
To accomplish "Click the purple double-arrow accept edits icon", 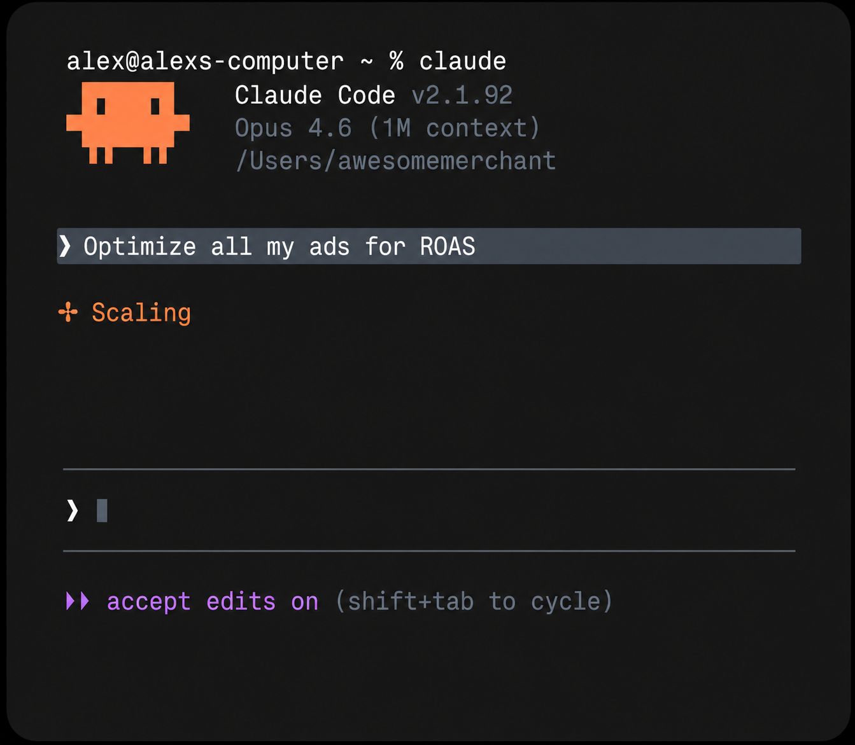I will [x=78, y=601].
